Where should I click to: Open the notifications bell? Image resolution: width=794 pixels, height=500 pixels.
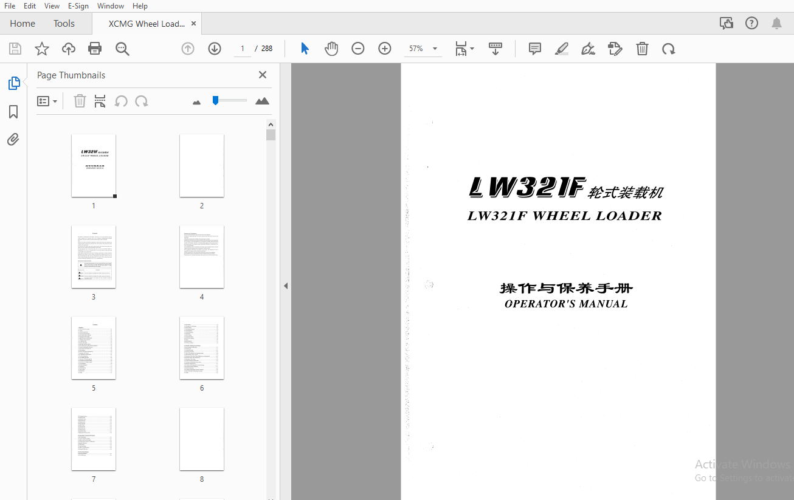click(x=776, y=24)
